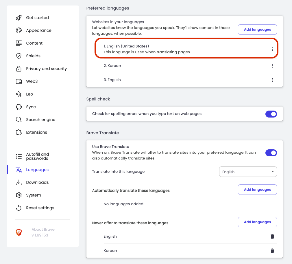Add languages to preferred languages
Viewport: 292px width, 264px height.
[x=257, y=30]
